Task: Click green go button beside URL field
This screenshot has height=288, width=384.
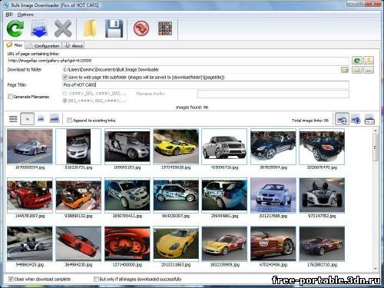Action: [x=357, y=61]
